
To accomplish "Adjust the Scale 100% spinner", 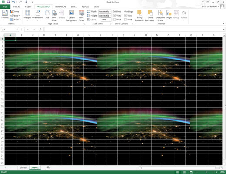I will pyautogui.click(x=110, y=20).
